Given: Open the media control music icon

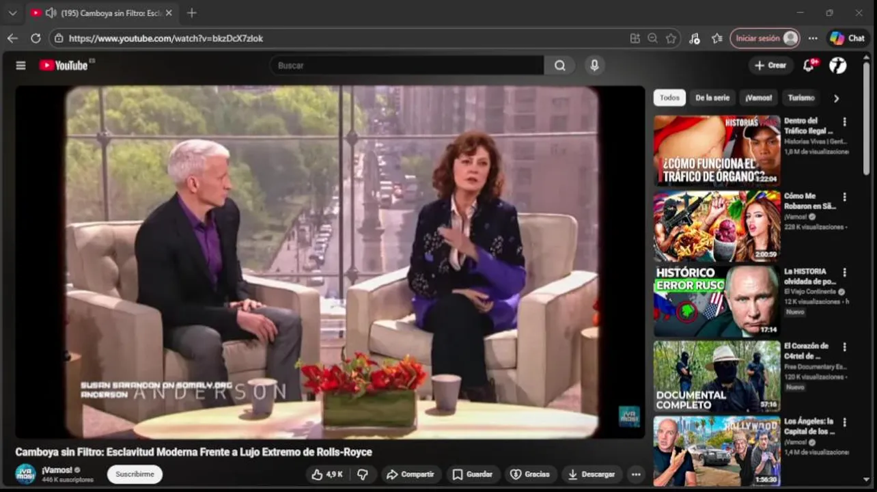Looking at the screenshot, I should [x=695, y=38].
